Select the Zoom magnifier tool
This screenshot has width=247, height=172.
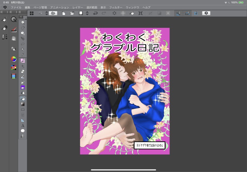click(x=23, y=23)
